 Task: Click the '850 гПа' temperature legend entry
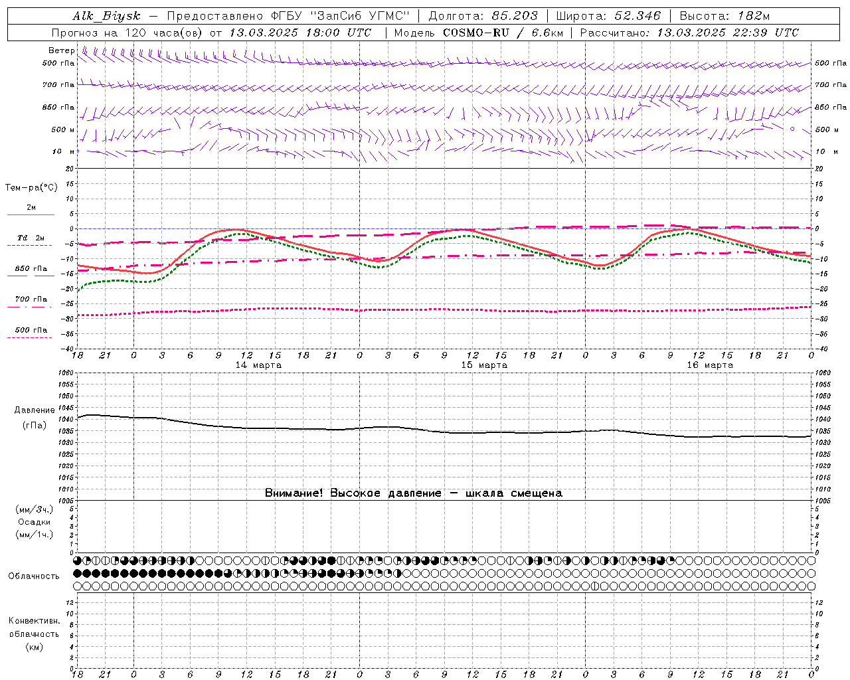click(x=31, y=269)
